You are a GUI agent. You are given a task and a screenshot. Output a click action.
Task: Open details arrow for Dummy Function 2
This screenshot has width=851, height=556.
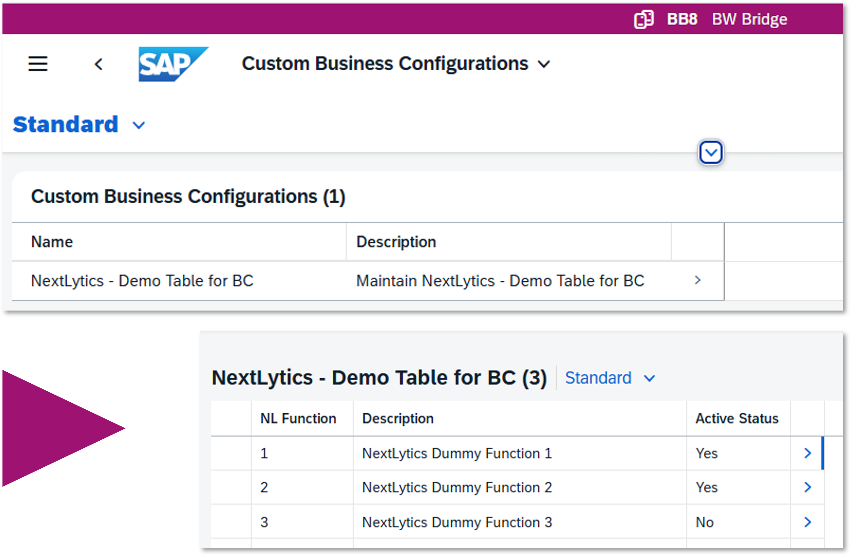coord(807,487)
